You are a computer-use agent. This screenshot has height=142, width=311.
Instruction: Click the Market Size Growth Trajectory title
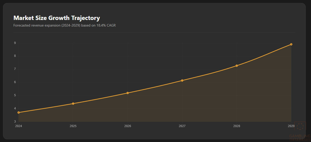(56, 18)
